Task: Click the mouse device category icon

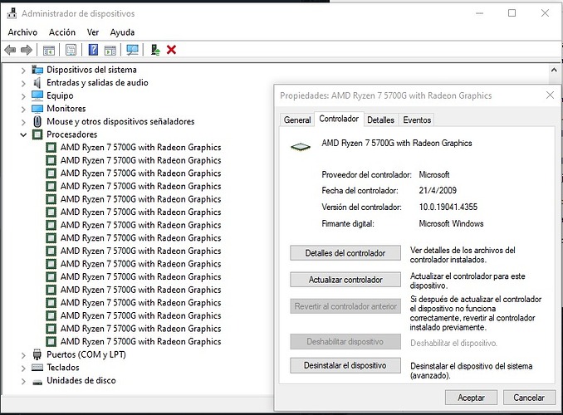Action: [x=37, y=121]
